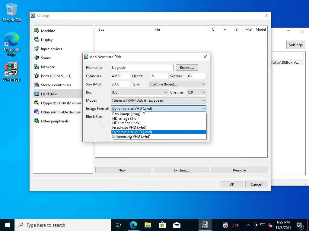Select HDX image (.hdx) format option

[159, 123]
